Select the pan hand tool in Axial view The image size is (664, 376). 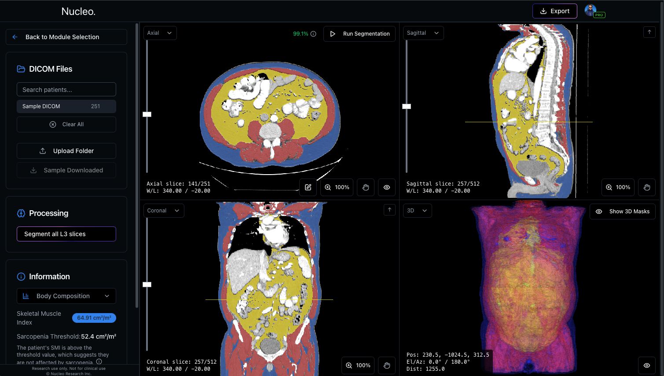[x=366, y=187]
